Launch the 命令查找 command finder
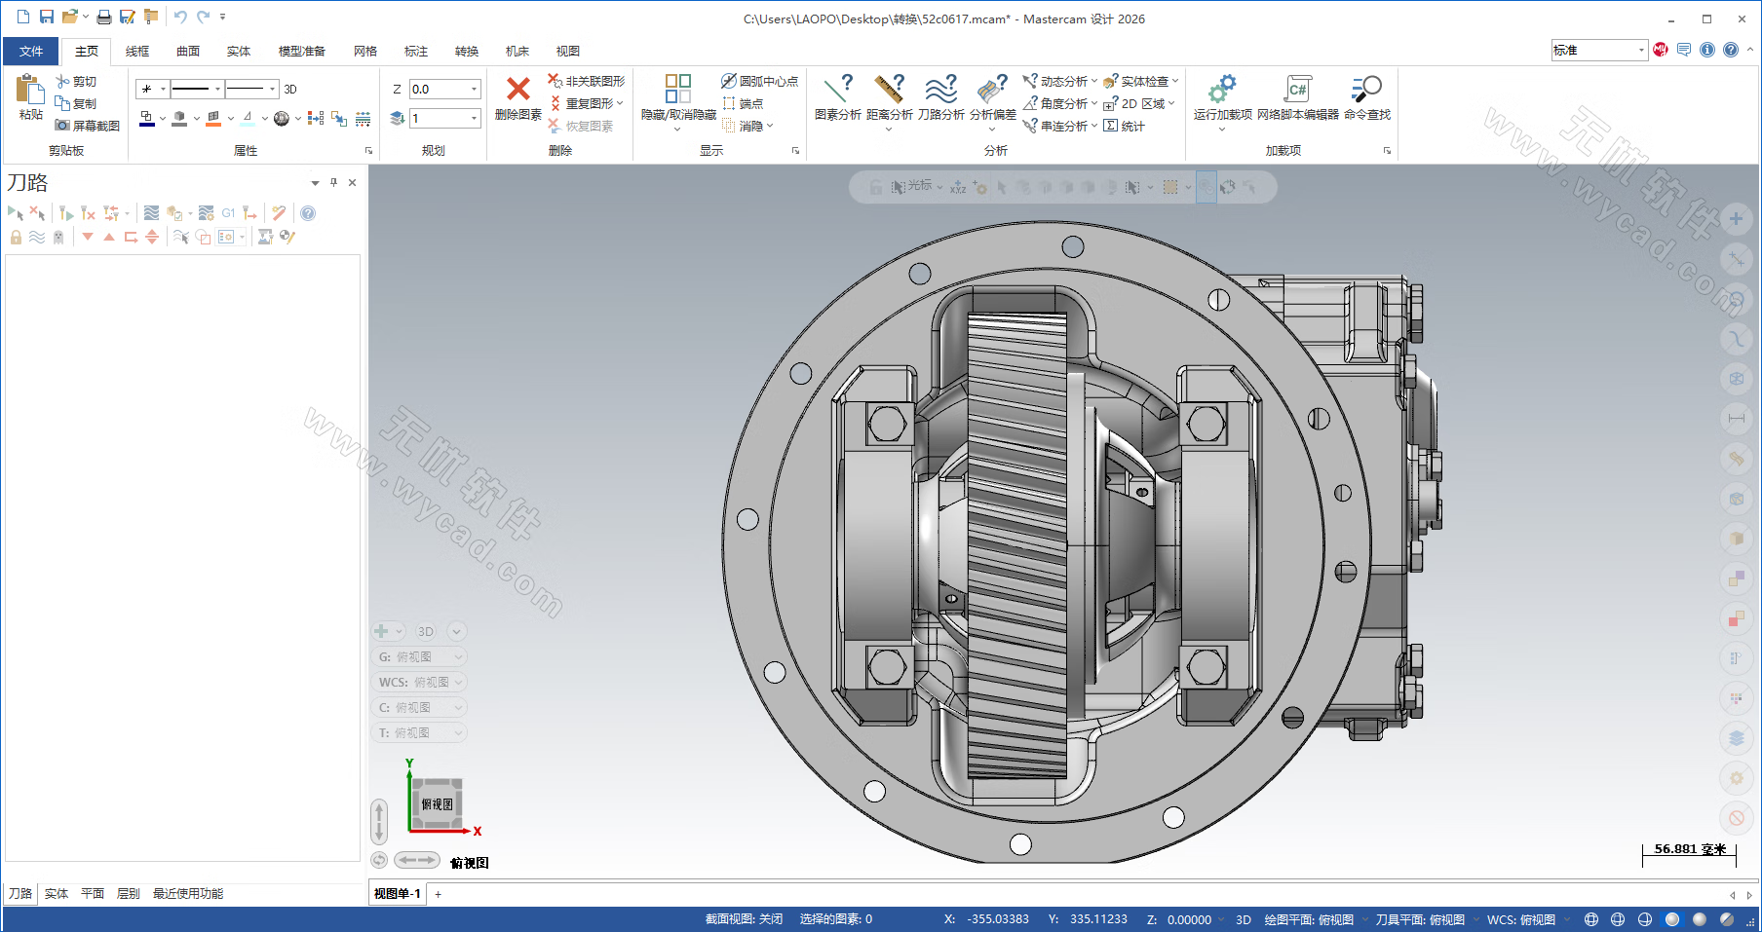The height and width of the screenshot is (932, 1762). coord(1366,97)
